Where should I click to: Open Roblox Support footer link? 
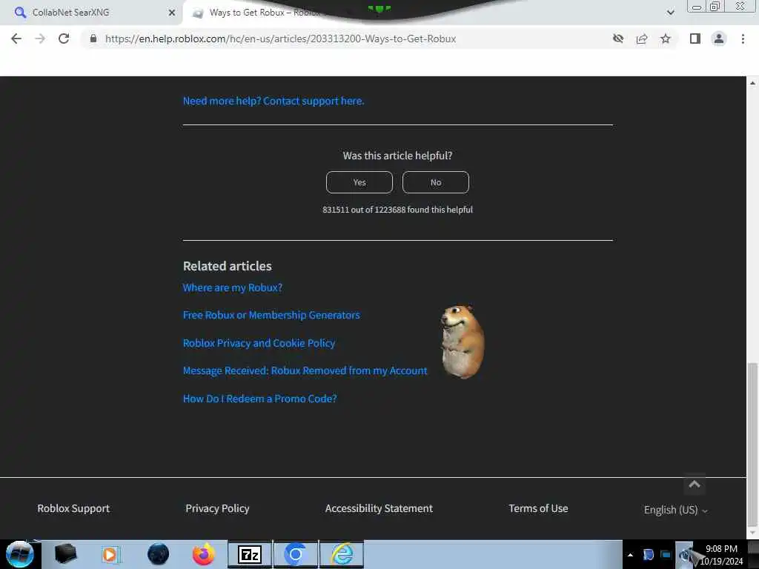[73, 508]
